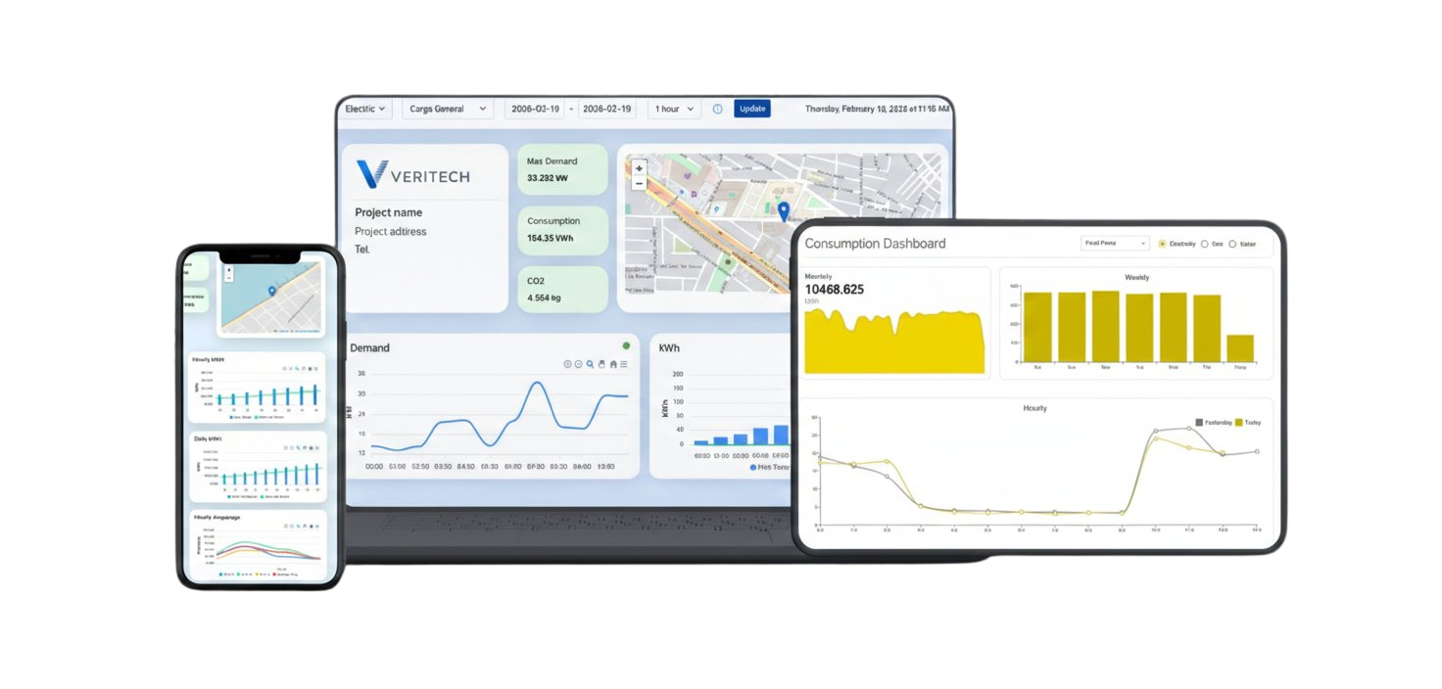Zoom out on the laptop map
The width and height of the screenshot is (1442, 689).
pos(639,183)
